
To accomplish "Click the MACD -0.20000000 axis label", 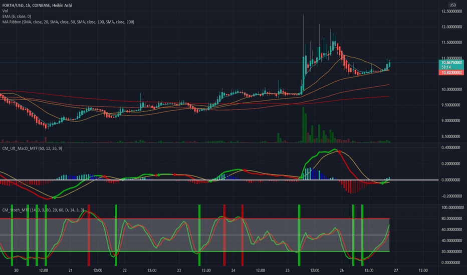I will tap(452, 196).
